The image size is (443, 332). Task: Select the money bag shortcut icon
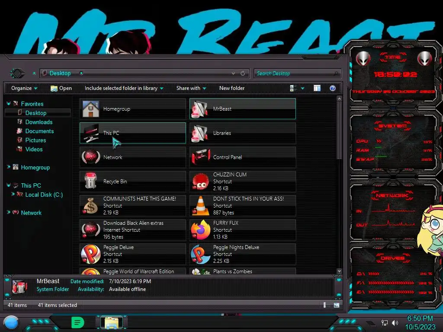pos(90,205)
